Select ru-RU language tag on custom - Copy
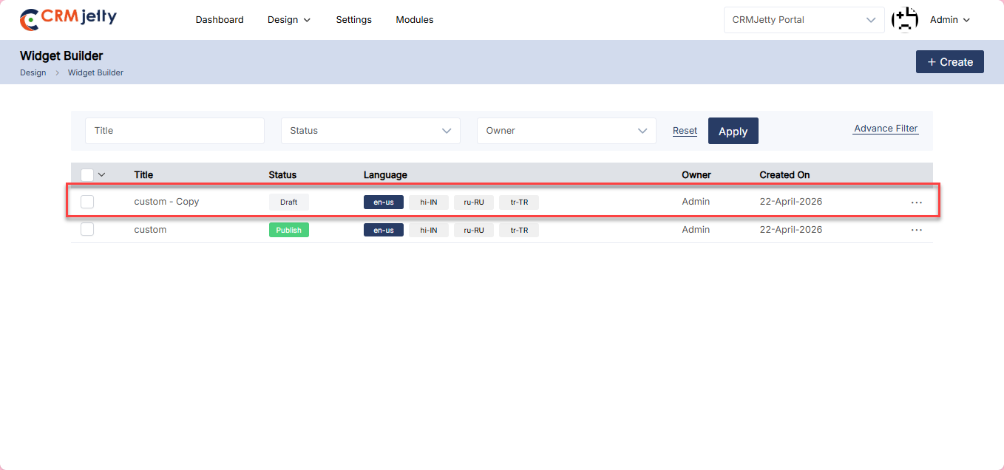Image resolution: width=1004 pixels, height=470 pixels. (x=474, y=202)
